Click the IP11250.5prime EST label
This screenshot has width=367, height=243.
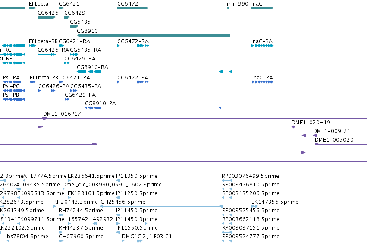pos(137,193)
